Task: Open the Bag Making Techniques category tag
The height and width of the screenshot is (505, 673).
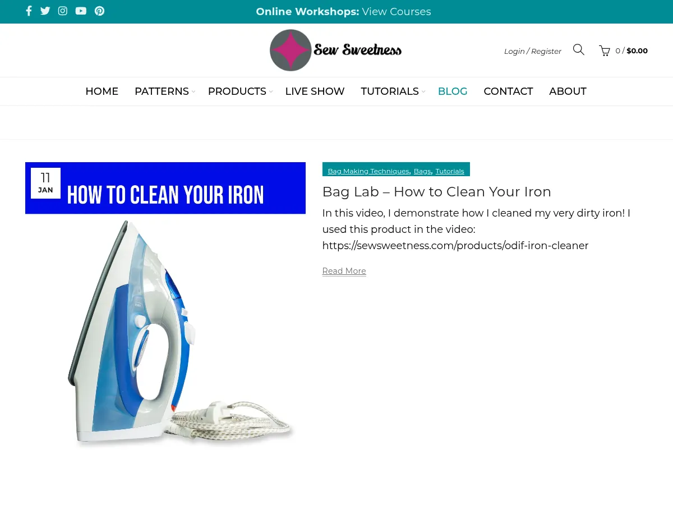Action: coord(368,171)
